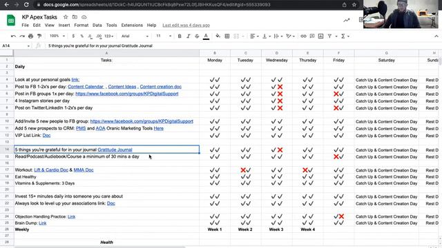Check the cloud document status icon

pos(84,17)
